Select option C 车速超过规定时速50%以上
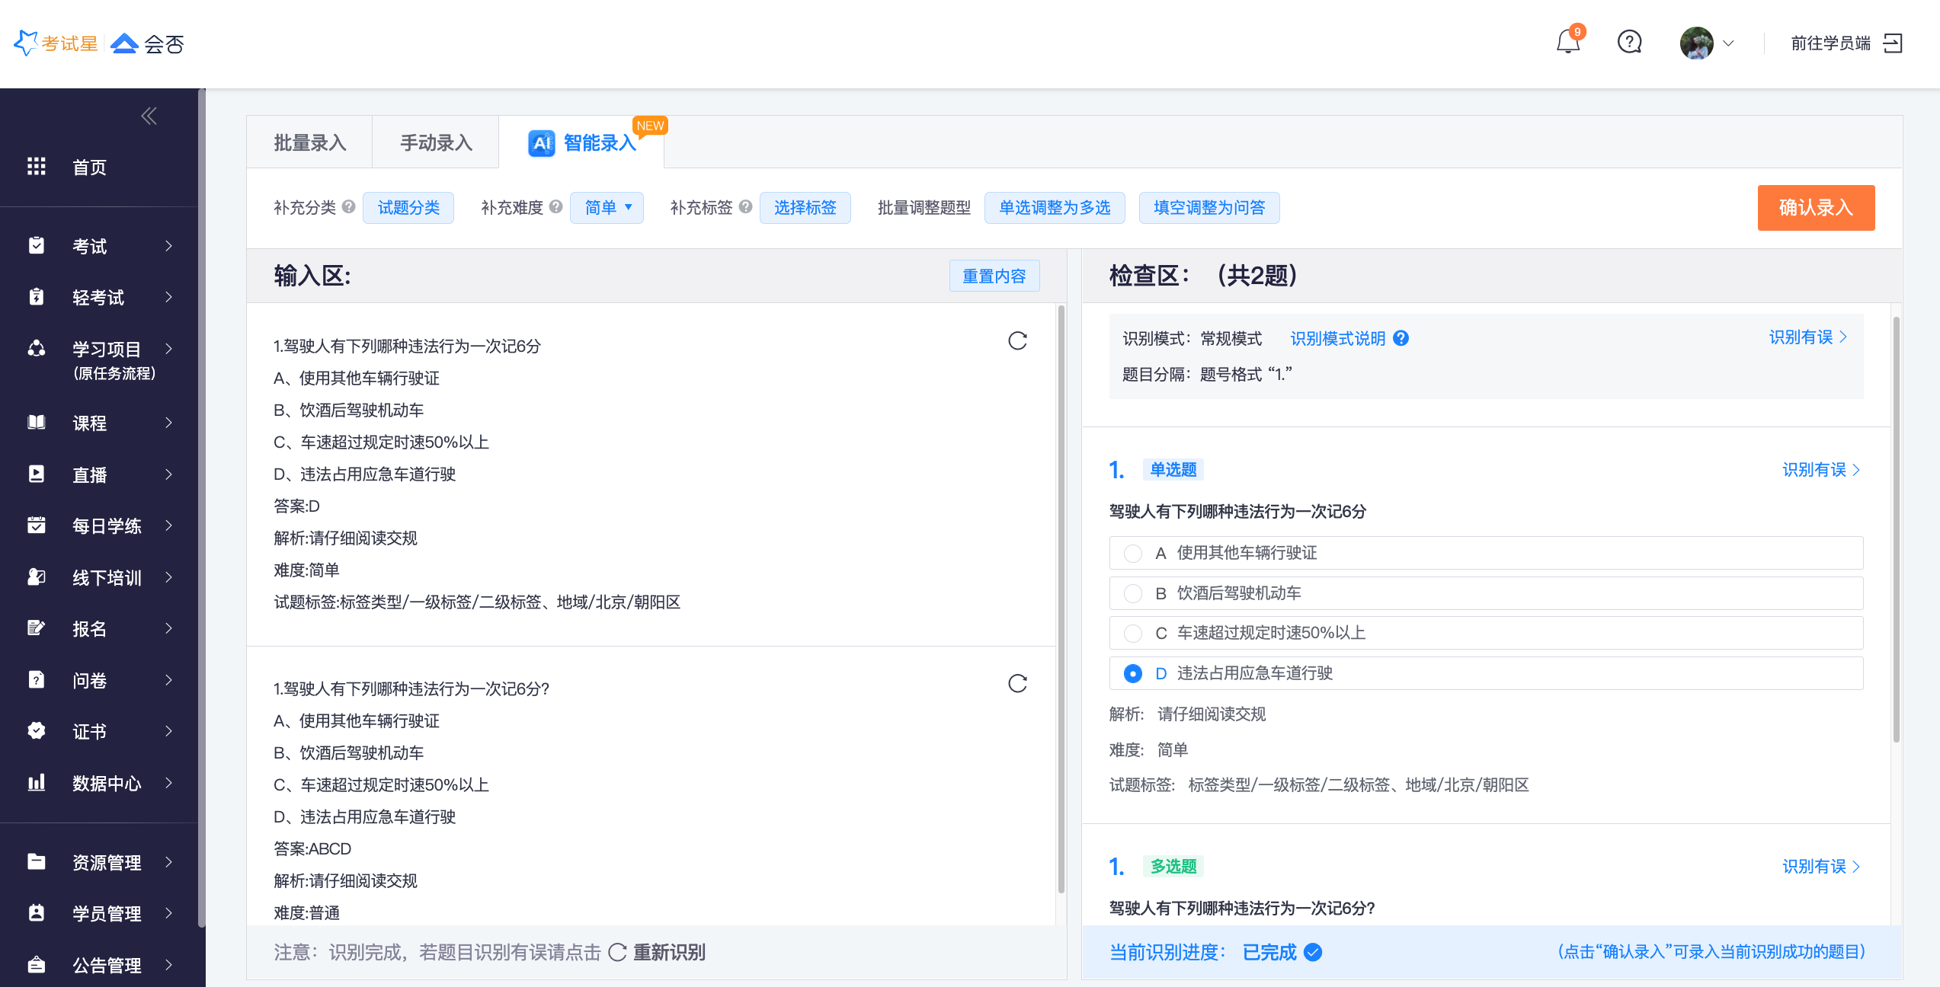This screenshot has height=987, width=1940. [x=1133, y=633]
